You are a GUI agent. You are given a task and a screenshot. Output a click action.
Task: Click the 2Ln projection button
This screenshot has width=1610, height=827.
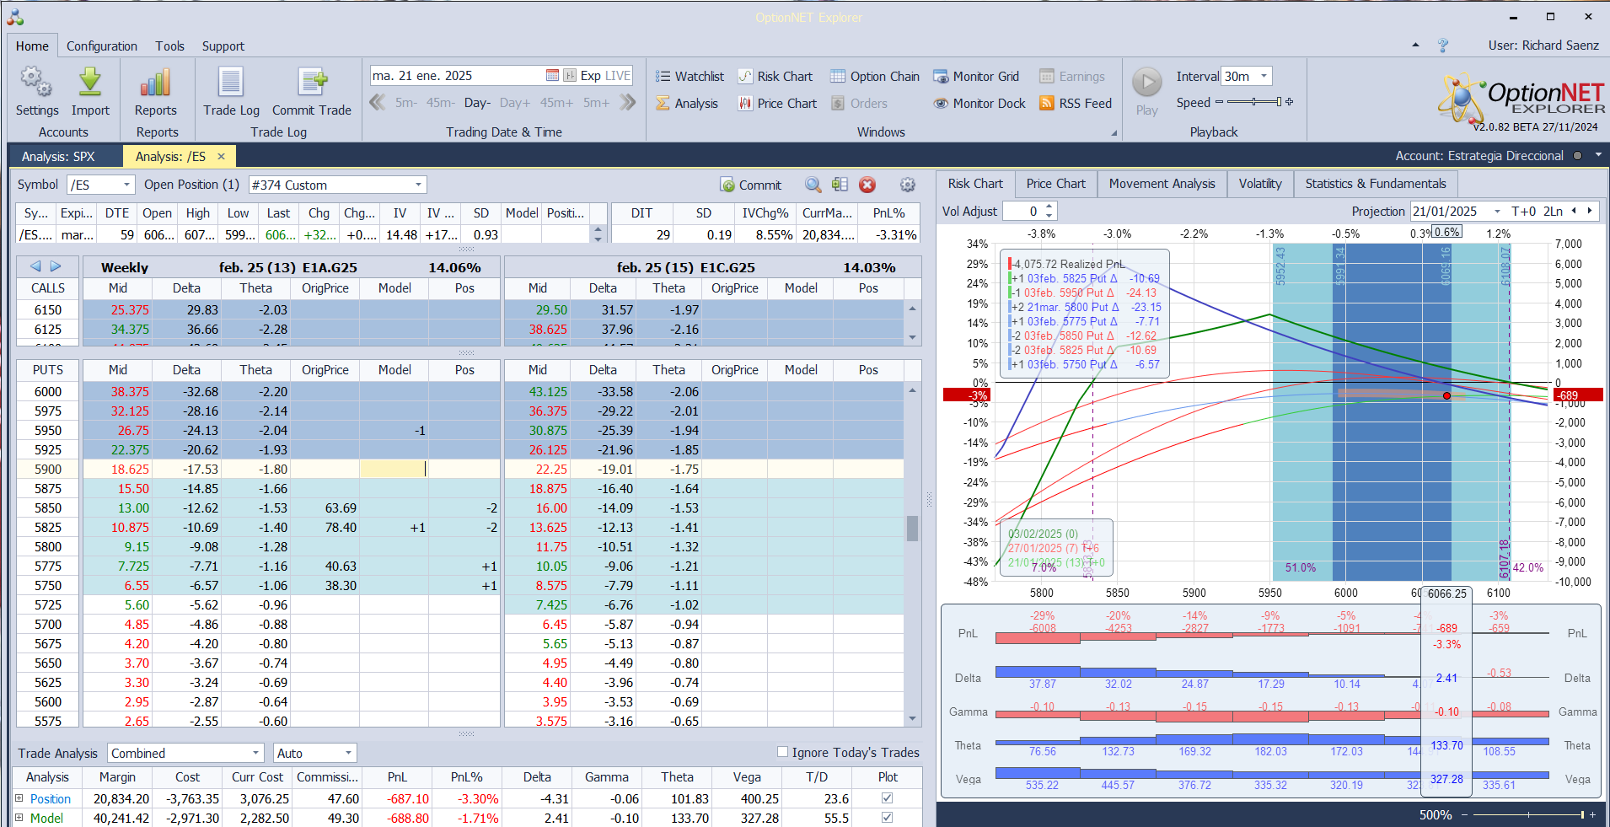click(1553, 212)
